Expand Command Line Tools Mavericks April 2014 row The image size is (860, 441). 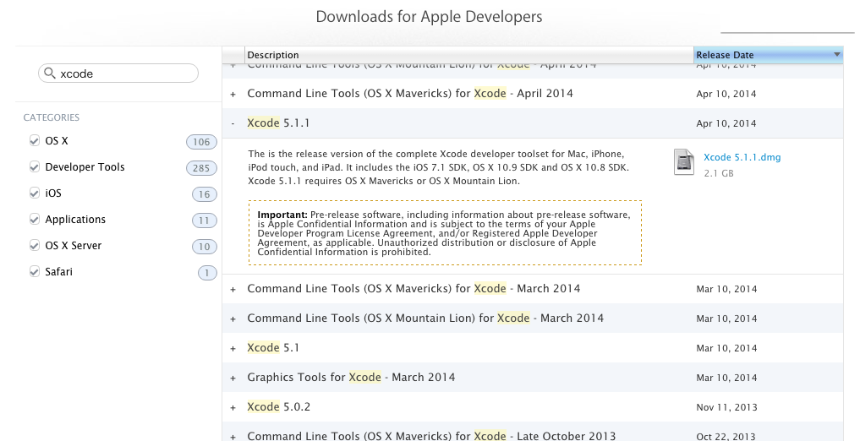[233, 95]
